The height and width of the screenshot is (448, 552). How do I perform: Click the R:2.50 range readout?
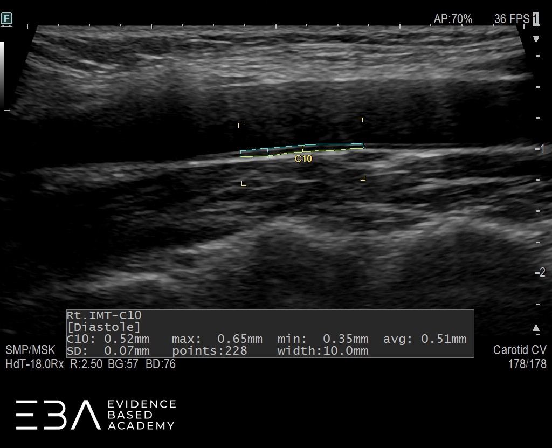[86, 364]
